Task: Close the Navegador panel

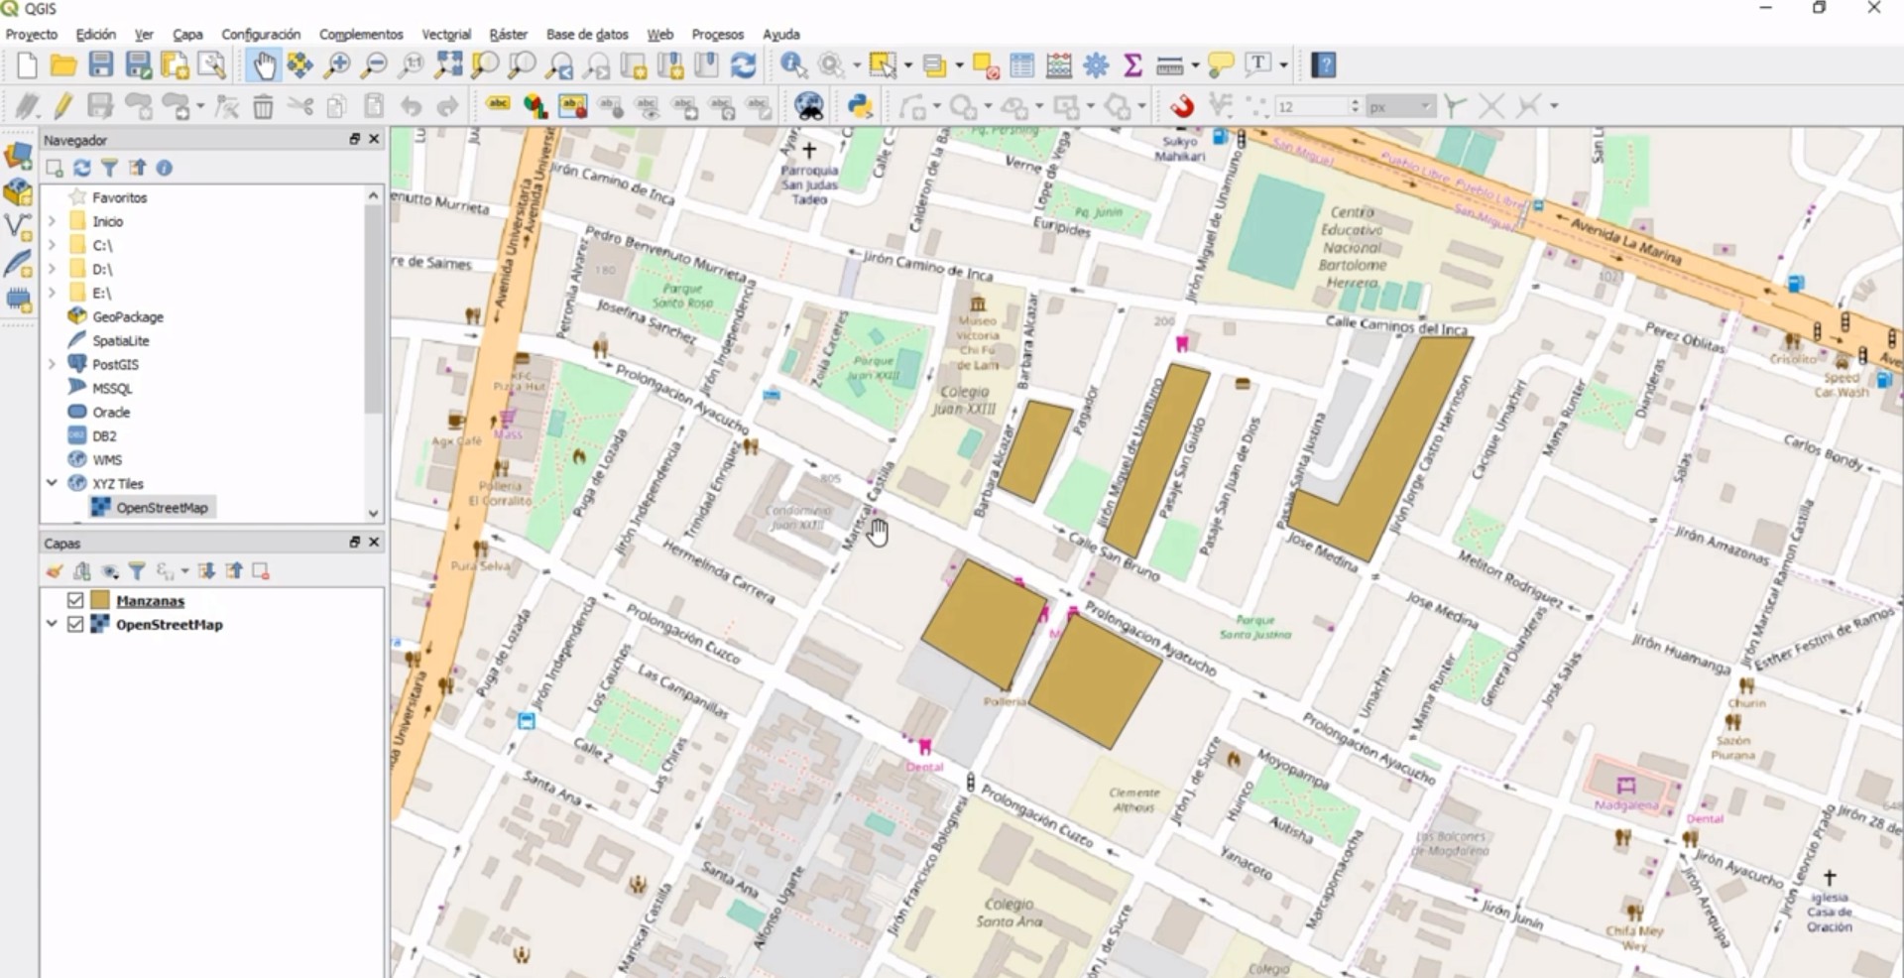Action: pos(374,139)
